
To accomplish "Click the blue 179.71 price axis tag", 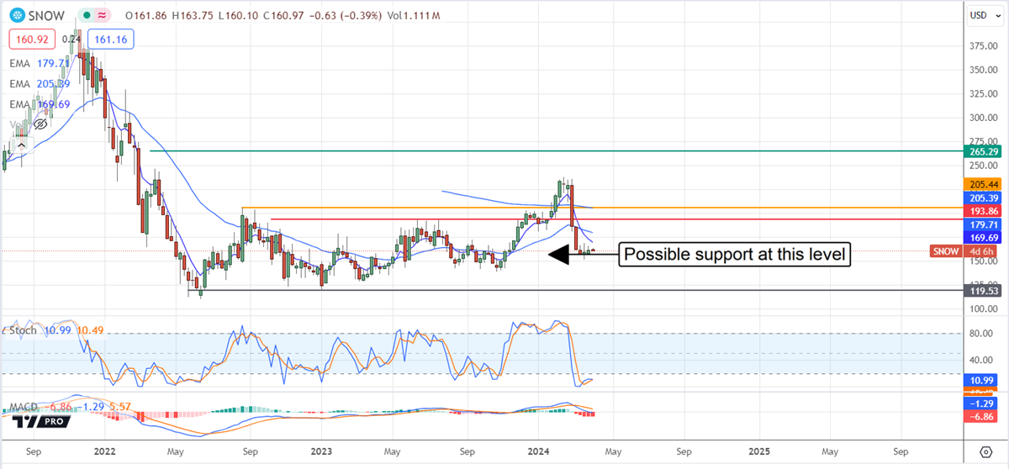I will click(x=984, y=224).
